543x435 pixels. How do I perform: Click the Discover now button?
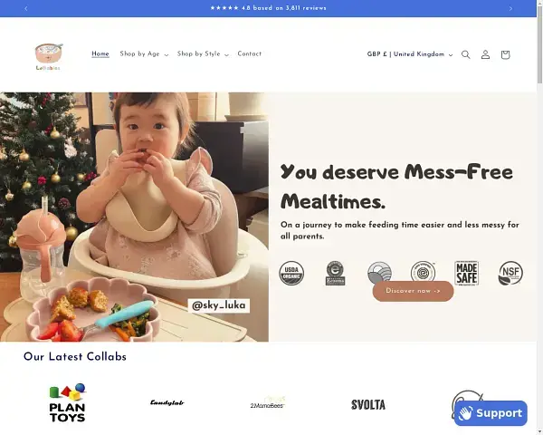point(413,291)
